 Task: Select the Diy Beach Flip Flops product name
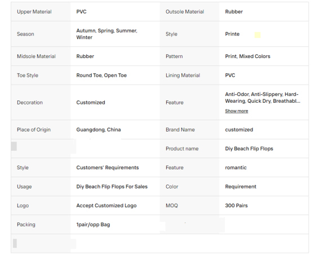coord(249,148)
